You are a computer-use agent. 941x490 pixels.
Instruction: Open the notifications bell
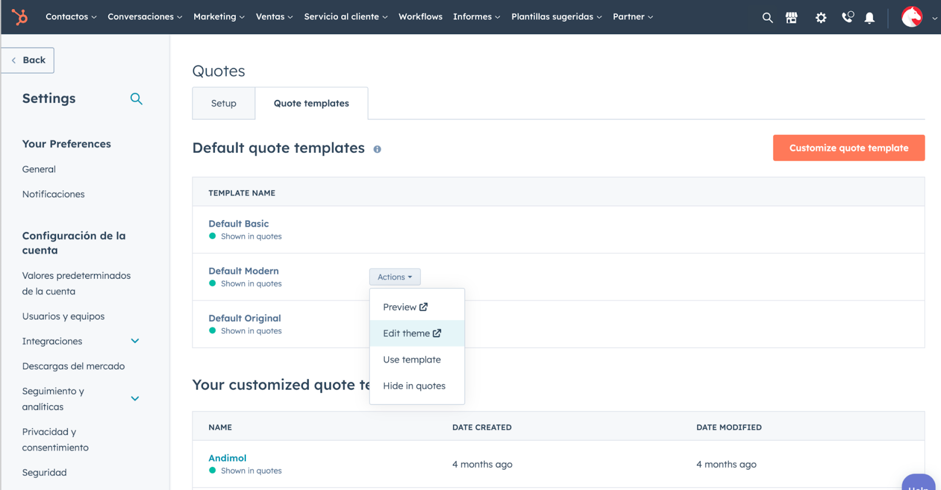(869, 18)
